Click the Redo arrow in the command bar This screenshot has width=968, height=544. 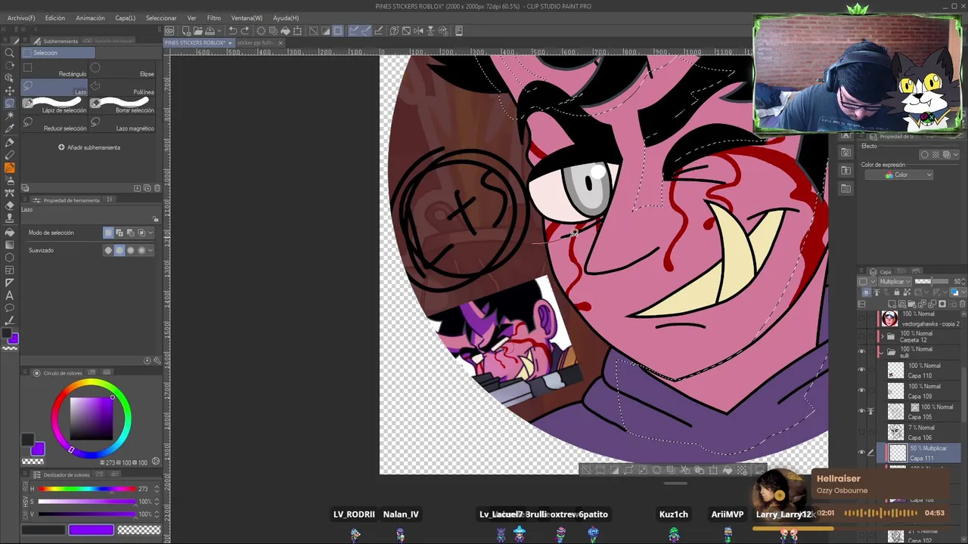point(245,31)
